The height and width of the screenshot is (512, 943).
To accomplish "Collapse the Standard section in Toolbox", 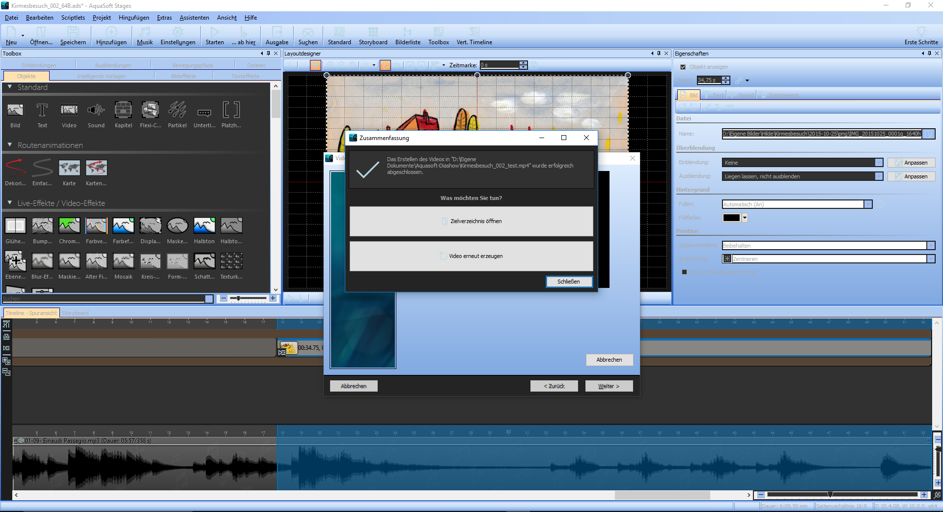I will pyautogui.click(x=10, y=87).
